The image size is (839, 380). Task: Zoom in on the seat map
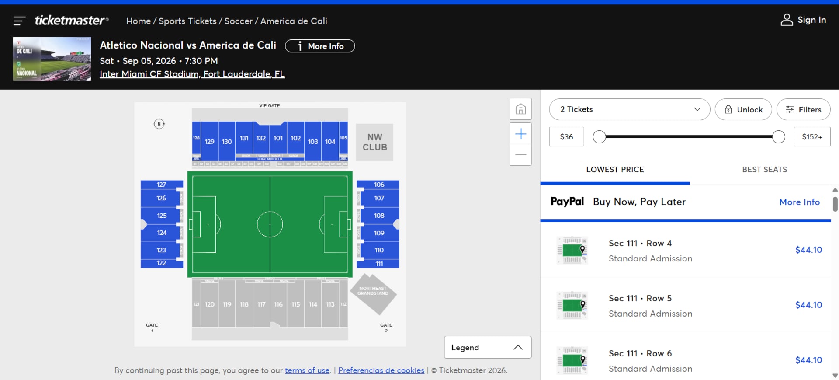(520, 133)
